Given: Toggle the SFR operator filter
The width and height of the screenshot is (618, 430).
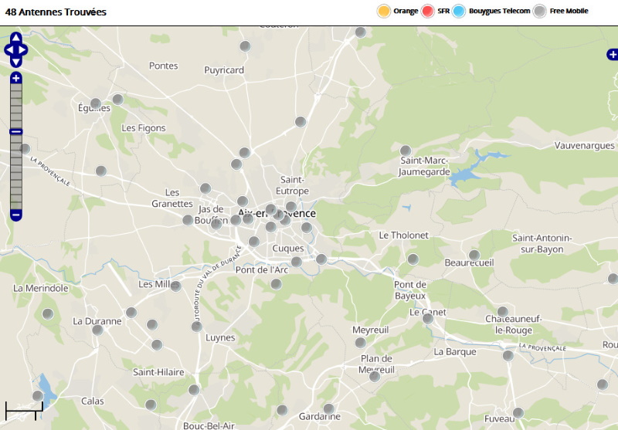Looking at the screenshot, I should click(x=428, y=11).
